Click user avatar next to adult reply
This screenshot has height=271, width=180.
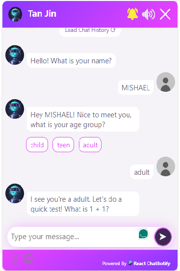click(x=166, y=166)
